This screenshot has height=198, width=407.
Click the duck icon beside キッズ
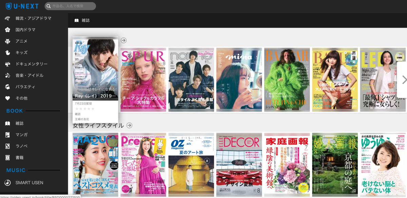[x=7, y=53]
